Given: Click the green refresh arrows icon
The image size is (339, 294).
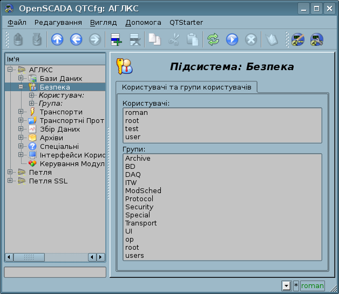Looking at the screenshot, I should tap(213, 39).
